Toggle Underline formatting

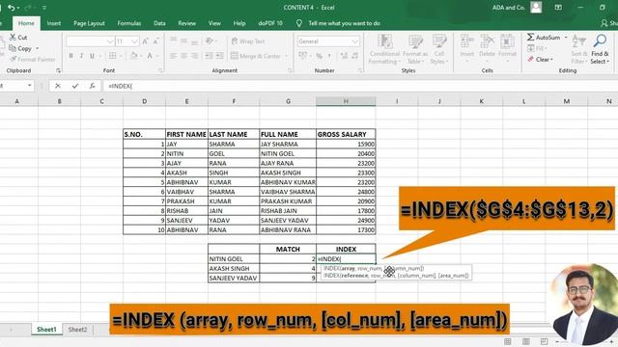click(x=93, y=56)
